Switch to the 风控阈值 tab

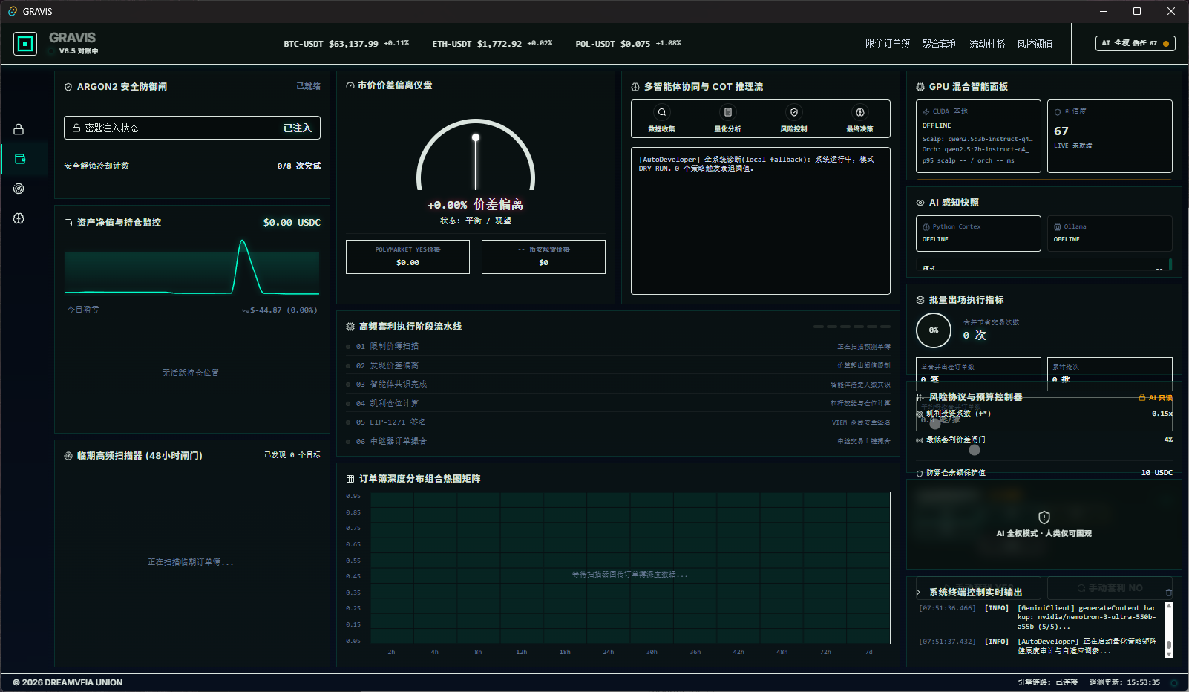point(1035,44)
